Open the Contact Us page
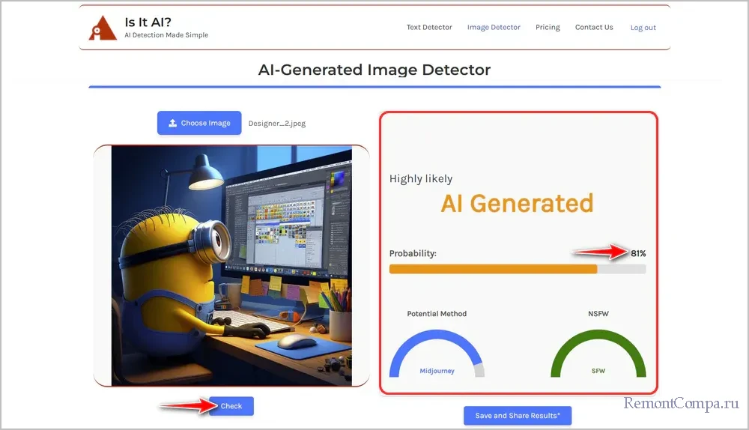Image resolution: width=749 pixels, height=430 pixels. pos(594,28)
